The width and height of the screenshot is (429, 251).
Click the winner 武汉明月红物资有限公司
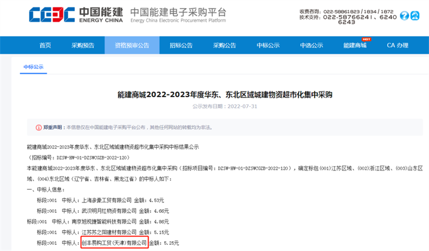109,211
